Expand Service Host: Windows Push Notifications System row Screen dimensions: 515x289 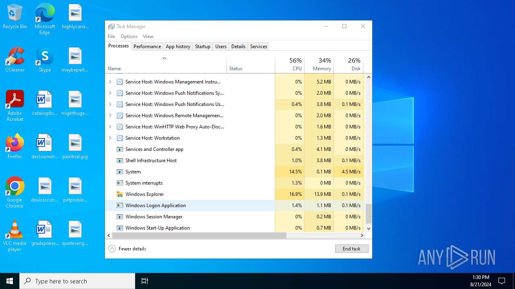(x=110, y=93)
